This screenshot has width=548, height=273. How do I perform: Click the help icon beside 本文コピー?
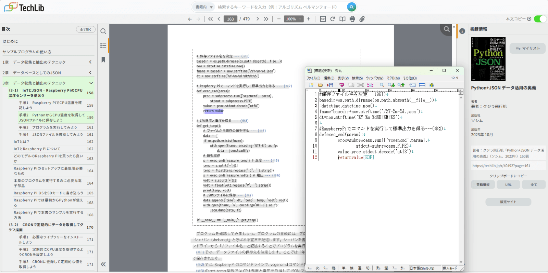coord(529,19)
